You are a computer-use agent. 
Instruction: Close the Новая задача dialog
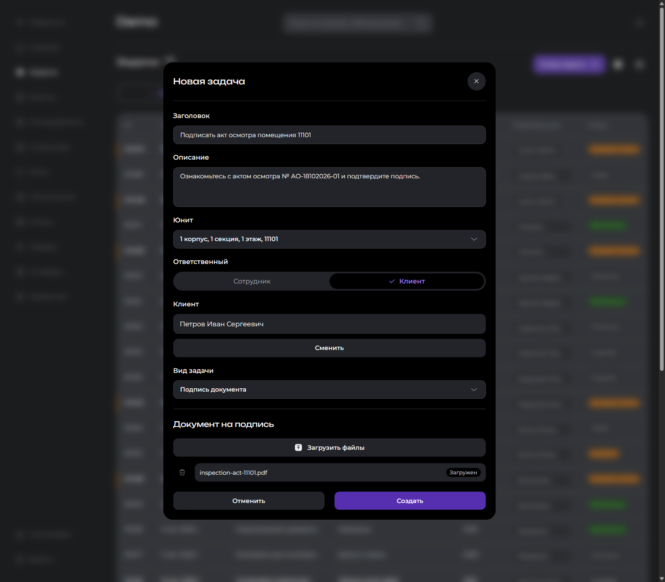click(x=476, y=81)
